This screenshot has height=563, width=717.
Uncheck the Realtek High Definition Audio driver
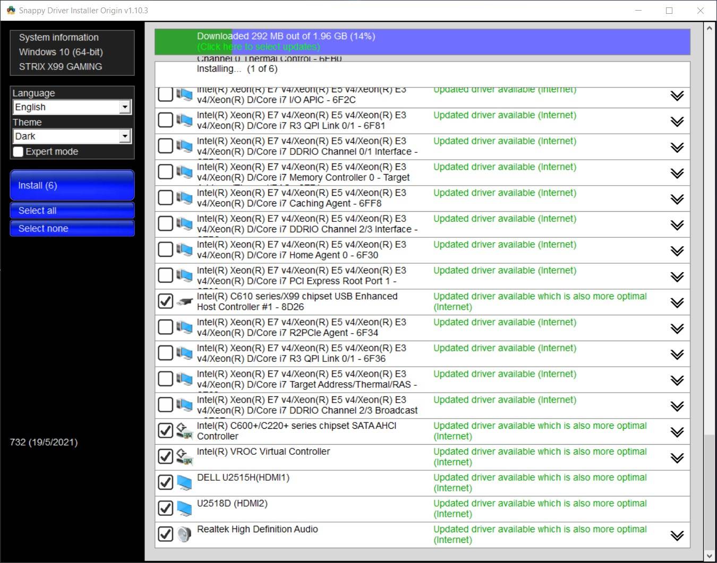click(165, 534)
